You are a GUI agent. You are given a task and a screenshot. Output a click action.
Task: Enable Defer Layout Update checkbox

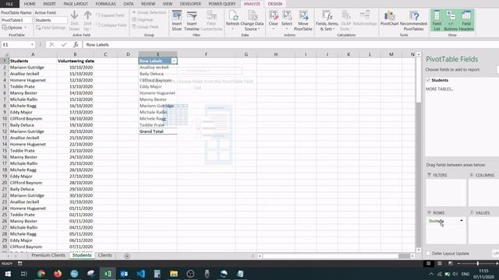428,254
